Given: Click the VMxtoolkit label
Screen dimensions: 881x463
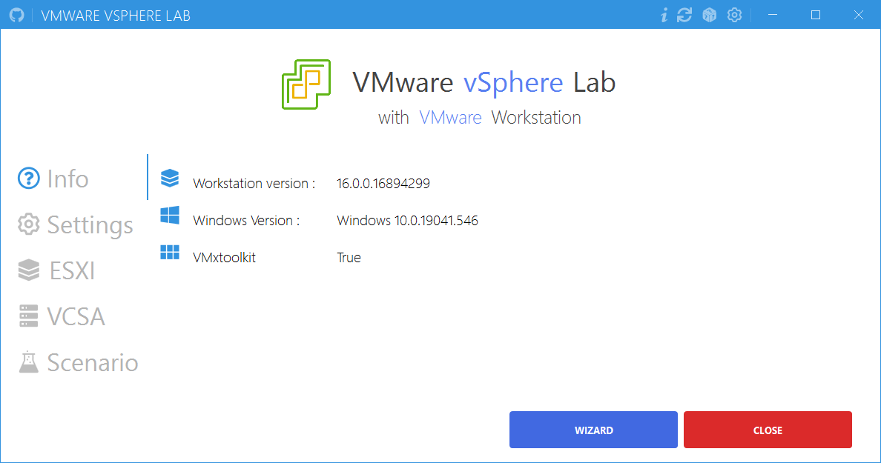Looking at the screenshot, I should (224, 258).
